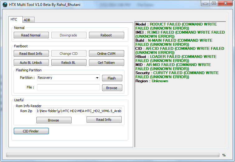Minimize the HTX Multi Tool window
Screen dimensions: 235x162
click(205, 3)
